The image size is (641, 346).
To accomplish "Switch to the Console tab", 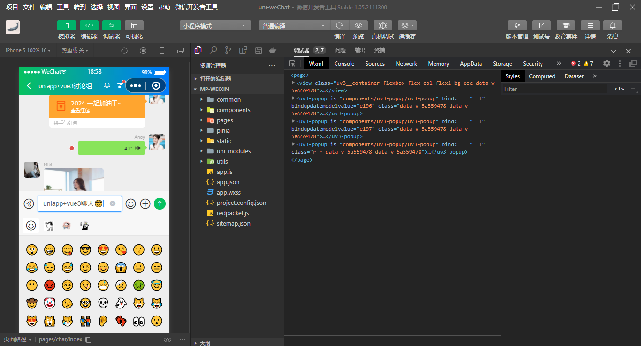I will [x=344, y=64].
